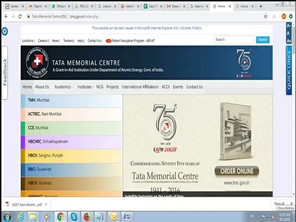Select International Affiliations in navigation bar
This screenshot has width=296, height=222.
pyautogui.click(x=140, y=87)
